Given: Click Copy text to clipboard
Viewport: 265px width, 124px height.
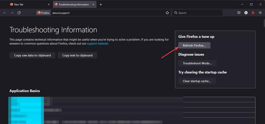Looking at the screenshot, I should (77, 55).
